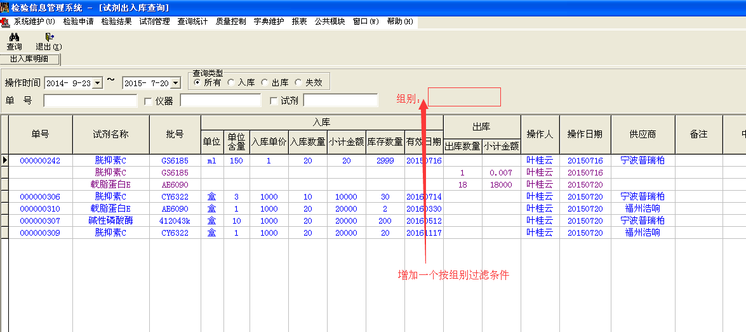The image size is (746, 332).
Task: Click the 查询 binoculars icon
Action: pos(14,37)
